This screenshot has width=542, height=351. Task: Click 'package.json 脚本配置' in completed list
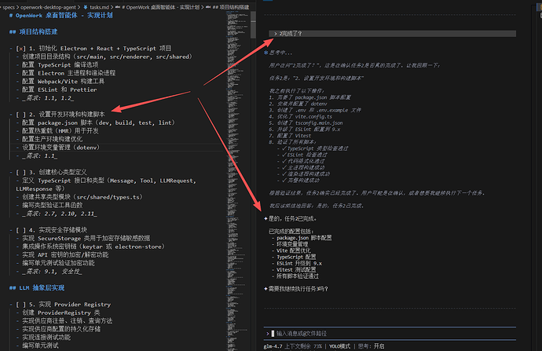[x=304, y=238]
